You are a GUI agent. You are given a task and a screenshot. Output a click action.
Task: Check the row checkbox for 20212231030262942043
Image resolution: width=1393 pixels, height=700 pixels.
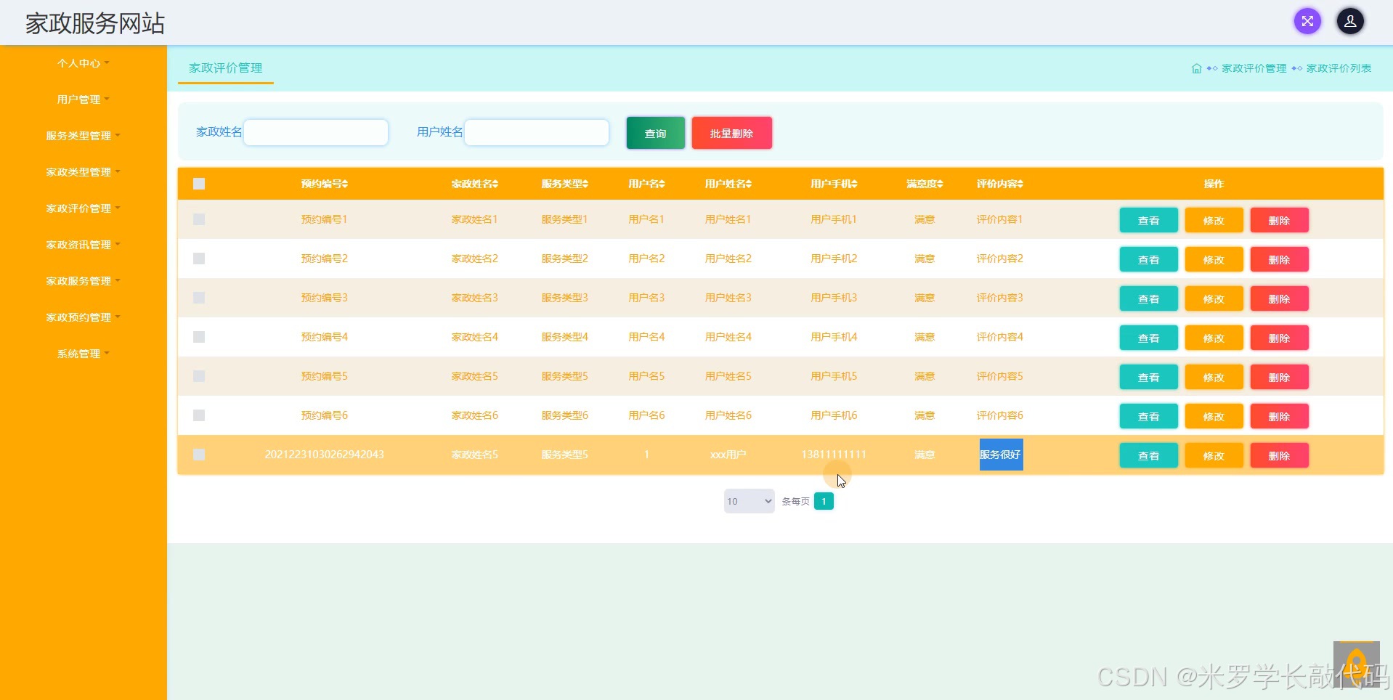(x=199, y=455)
